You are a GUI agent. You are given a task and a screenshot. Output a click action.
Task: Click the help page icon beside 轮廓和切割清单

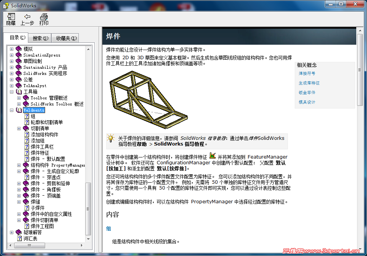[27, 122]
